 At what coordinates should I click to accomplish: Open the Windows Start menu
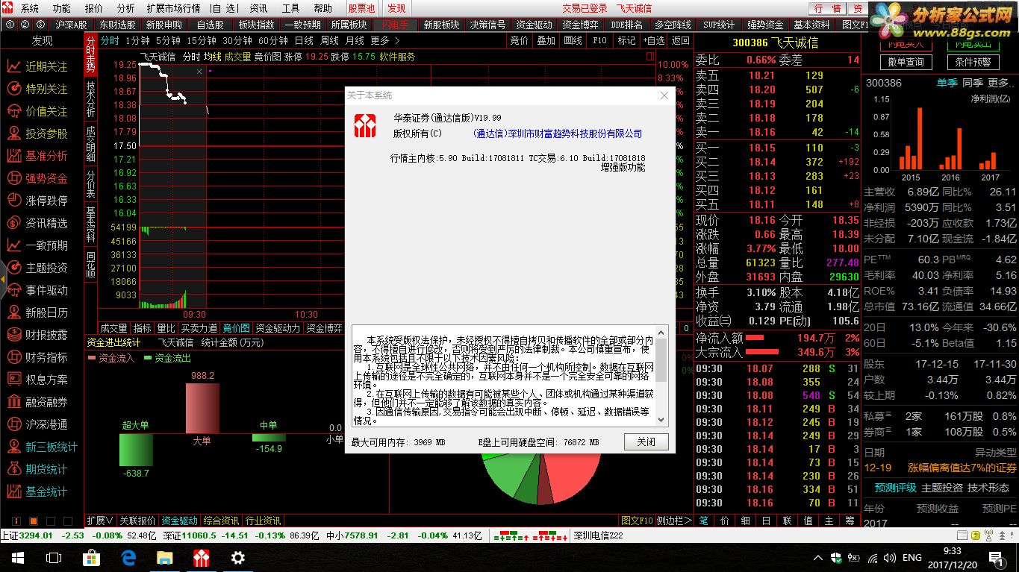(x=17, y=557)
